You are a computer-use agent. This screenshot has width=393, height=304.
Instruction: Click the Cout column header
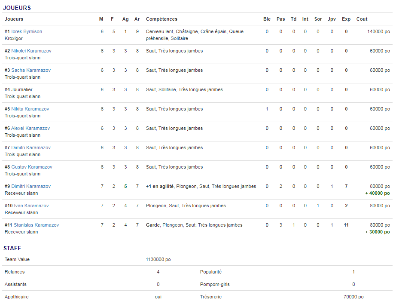click(x=362, y=19)
